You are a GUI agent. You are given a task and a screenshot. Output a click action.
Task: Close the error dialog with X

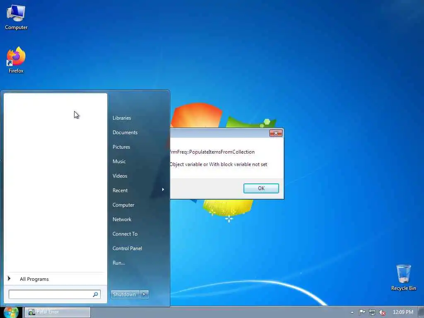(276, 133)
